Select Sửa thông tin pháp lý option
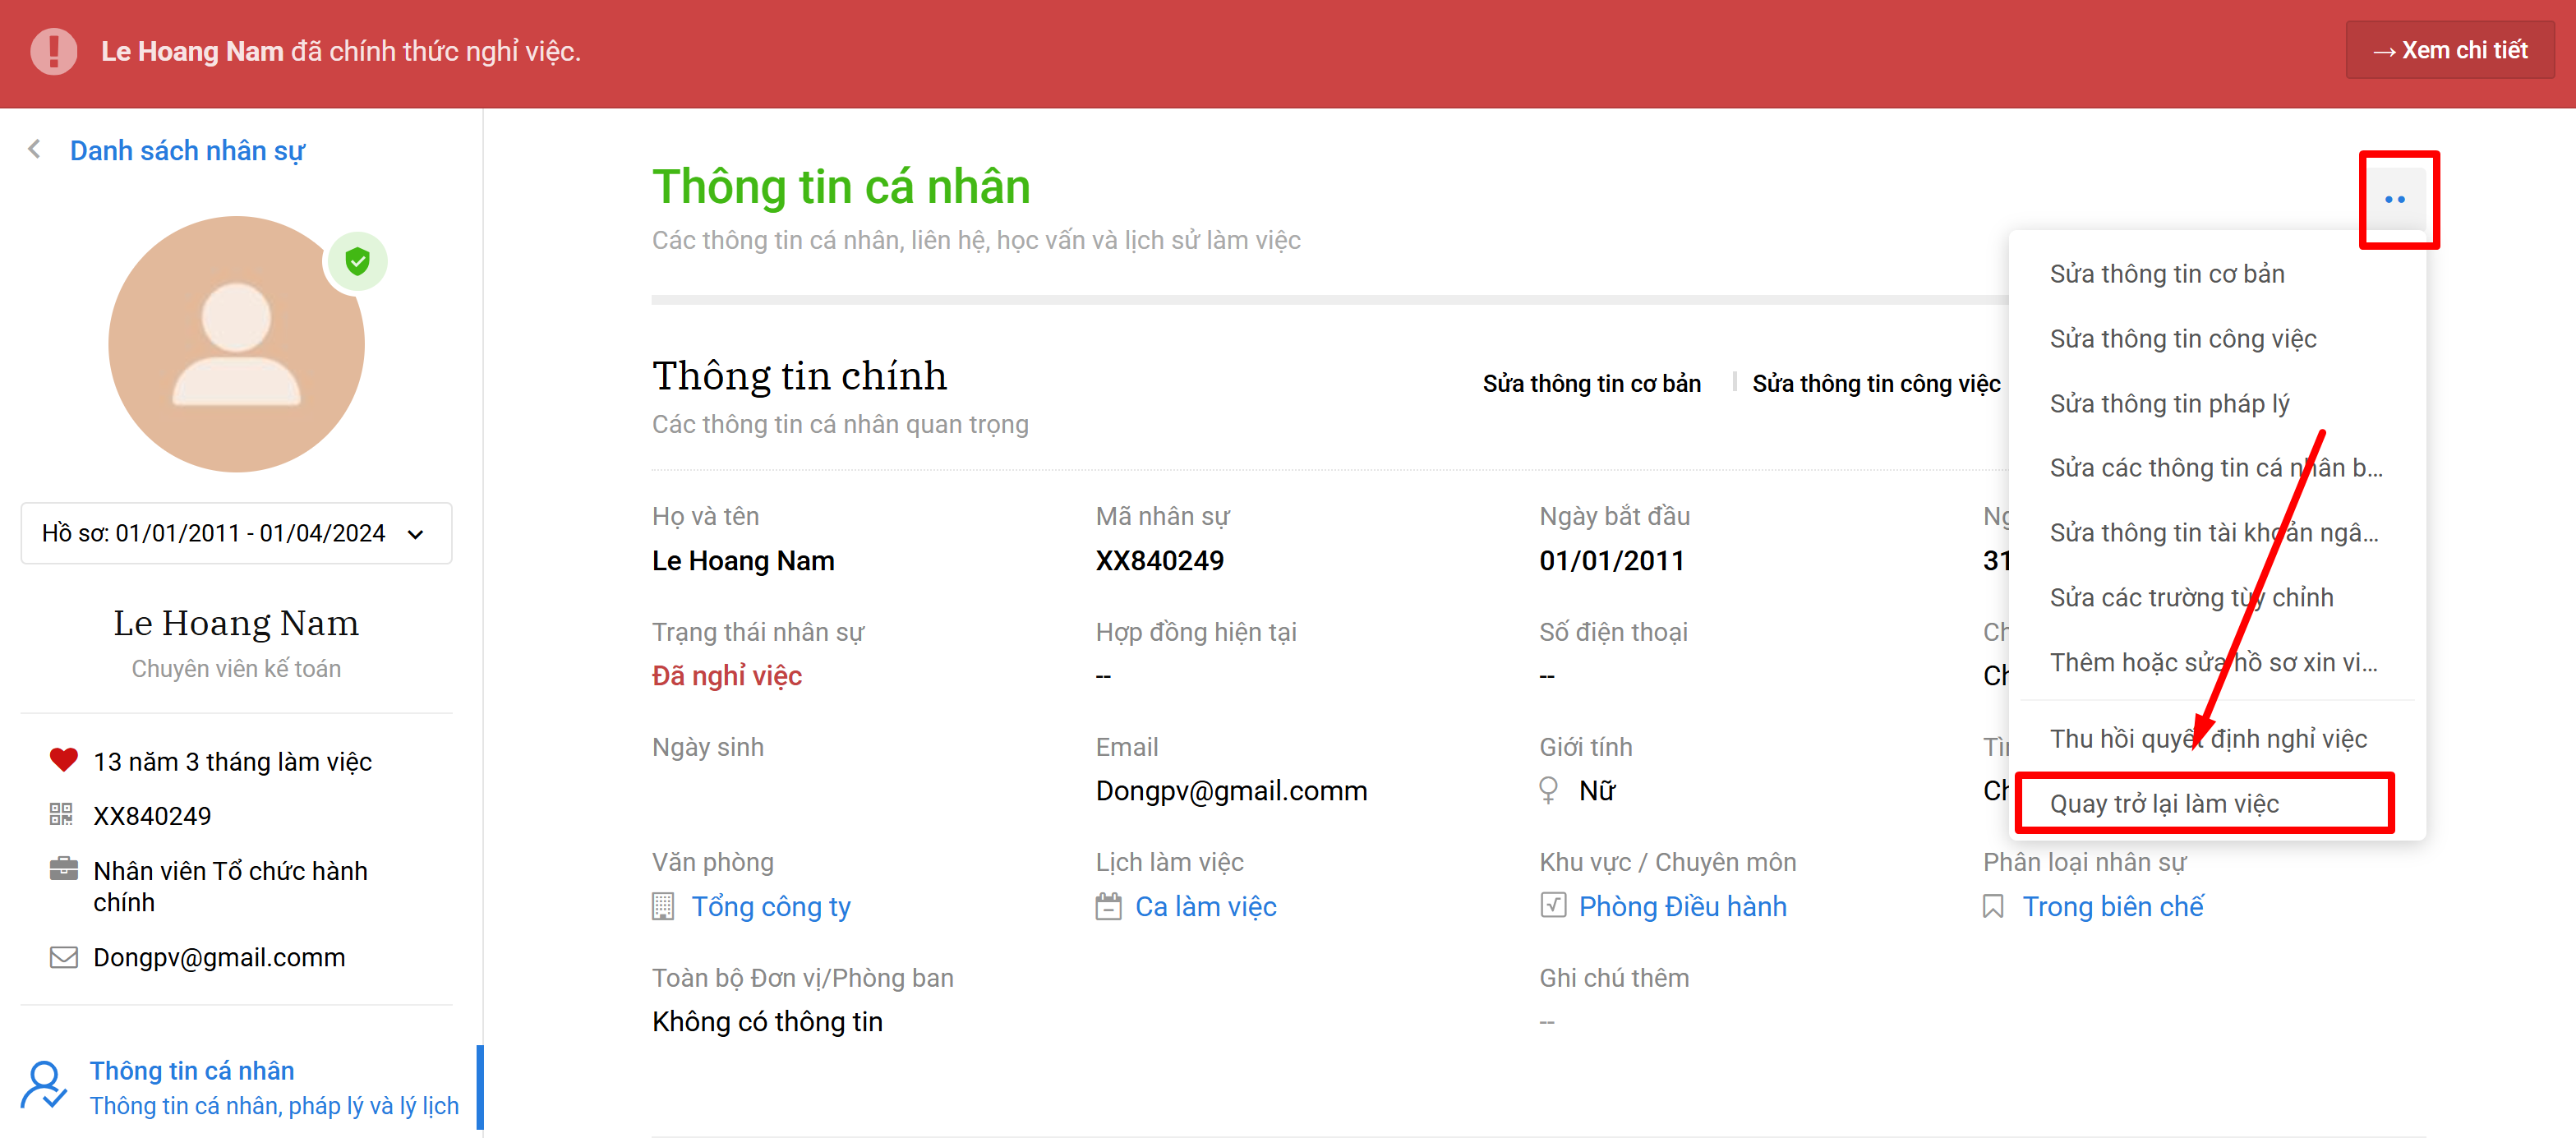Image resolution: width=2576 pixels, height=1138 pixels. pos(2169,403)
